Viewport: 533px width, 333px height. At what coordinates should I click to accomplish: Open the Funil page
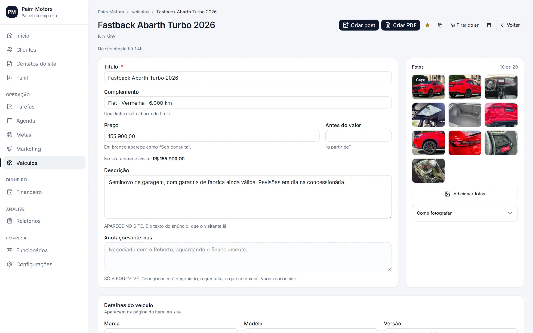(44, 78)
